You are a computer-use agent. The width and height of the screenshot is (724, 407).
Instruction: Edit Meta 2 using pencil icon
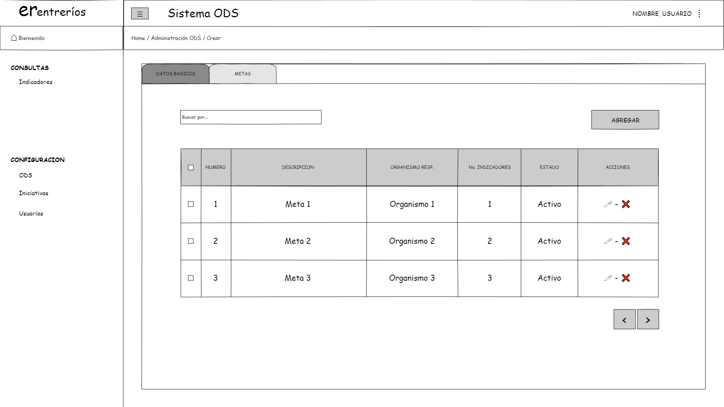(x=608, y=241)
